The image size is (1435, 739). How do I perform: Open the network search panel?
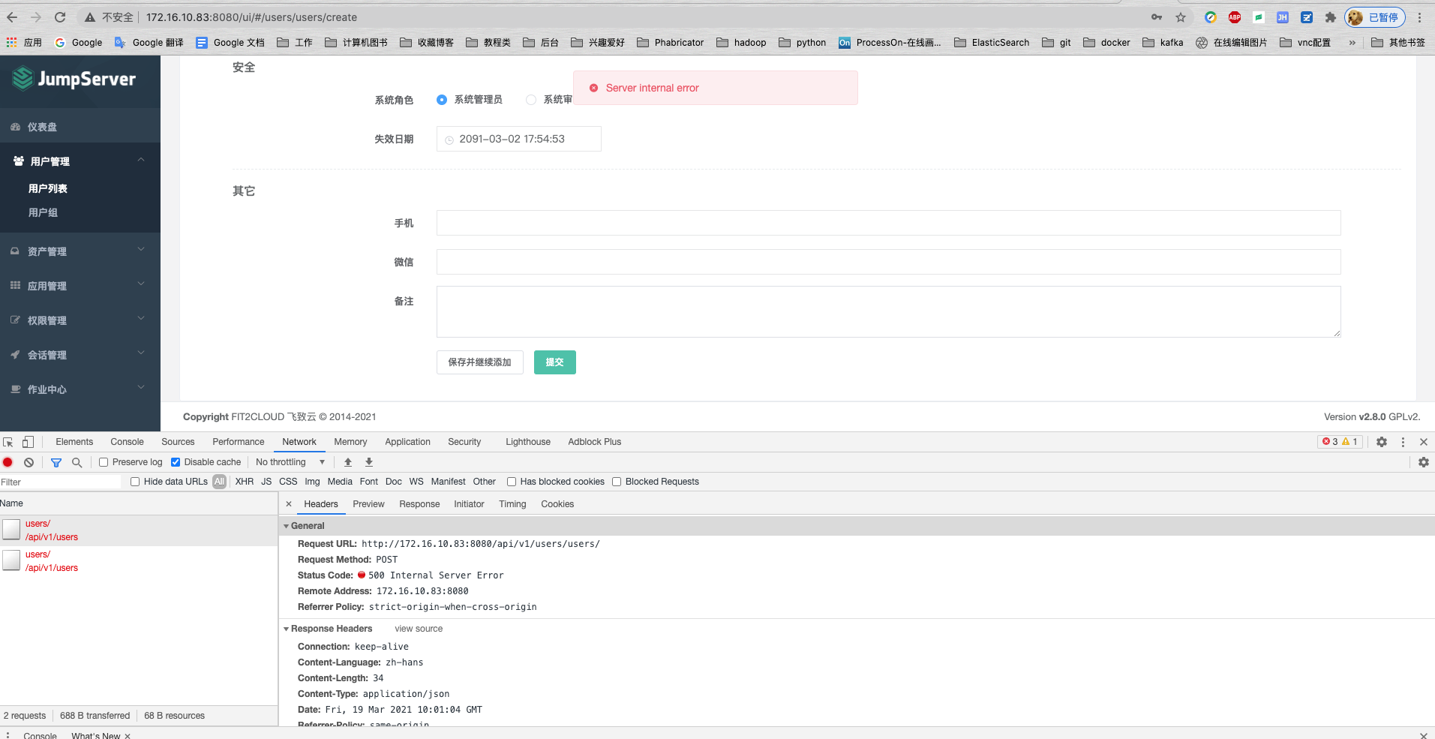pos(77,462)
